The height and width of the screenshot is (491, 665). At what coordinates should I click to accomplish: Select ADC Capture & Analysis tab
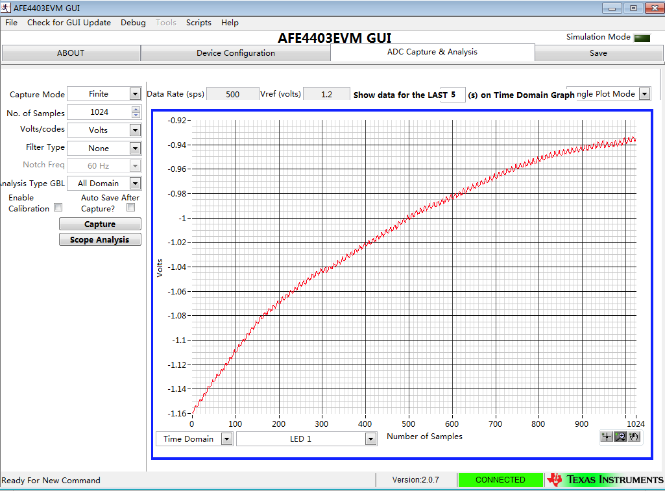click(x=432, y=52)
